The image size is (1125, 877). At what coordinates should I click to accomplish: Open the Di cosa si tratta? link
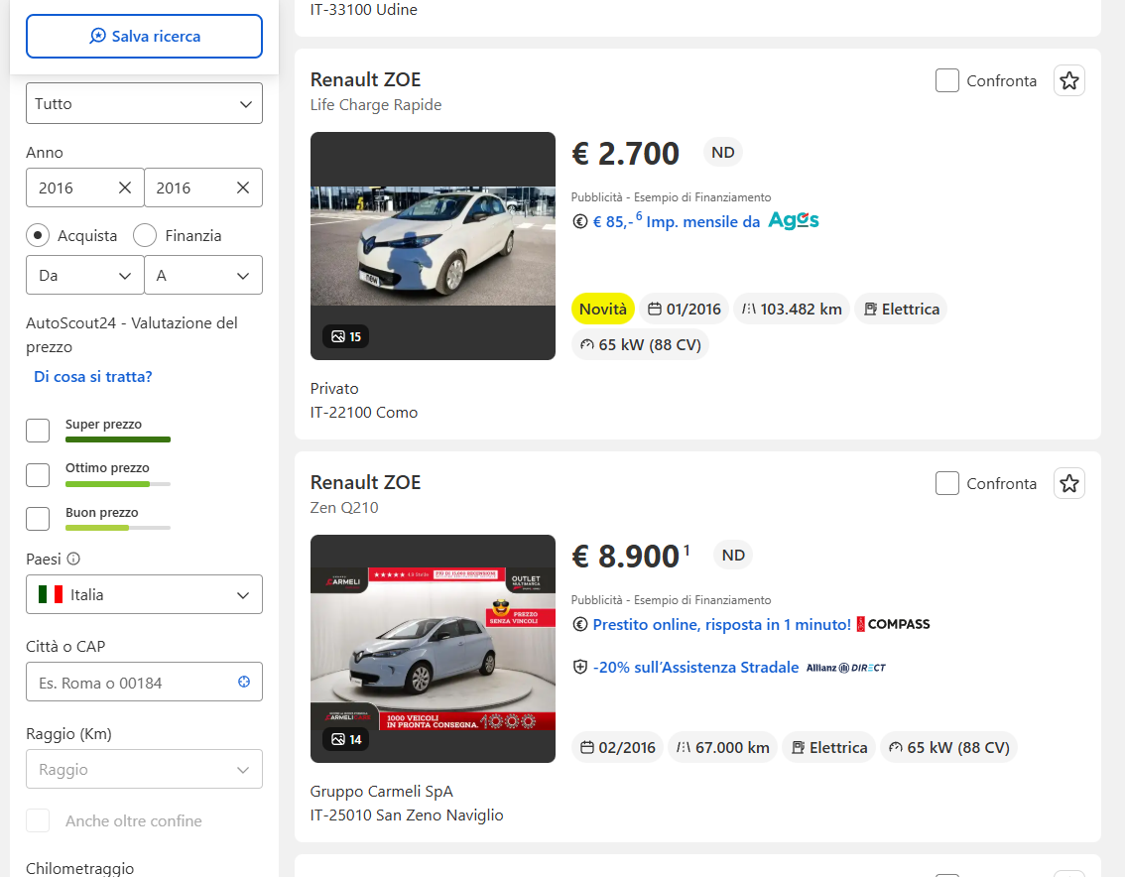[x=92, y=377]
